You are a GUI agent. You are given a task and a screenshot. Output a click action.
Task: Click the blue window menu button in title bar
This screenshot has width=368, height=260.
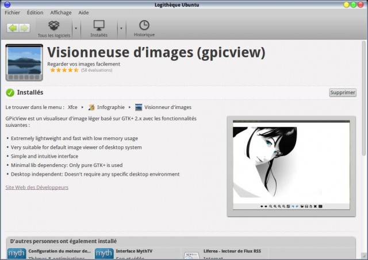pyautogui.click(x=7, y=4)
